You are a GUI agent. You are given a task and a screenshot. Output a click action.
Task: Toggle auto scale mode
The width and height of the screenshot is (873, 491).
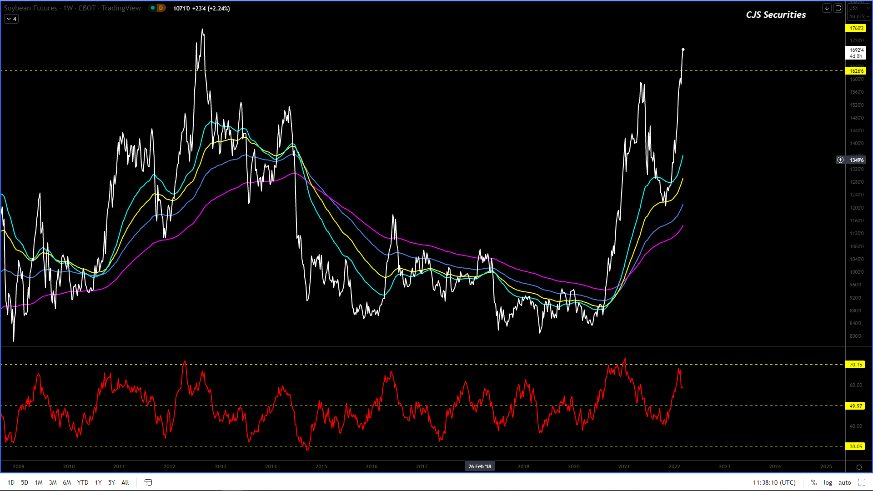(x=844, y=482)
